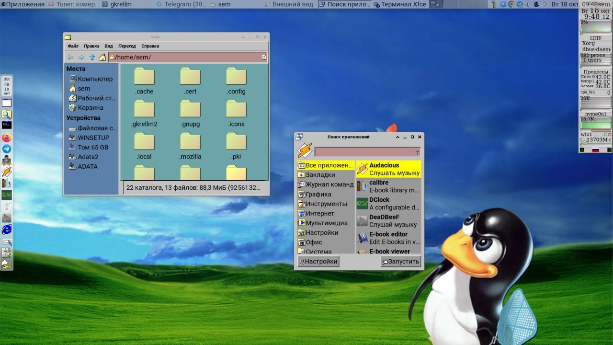This screenshot has width=613, height=345.
Task: Click the Chrome icon in system tray
Action: point(511,4)
